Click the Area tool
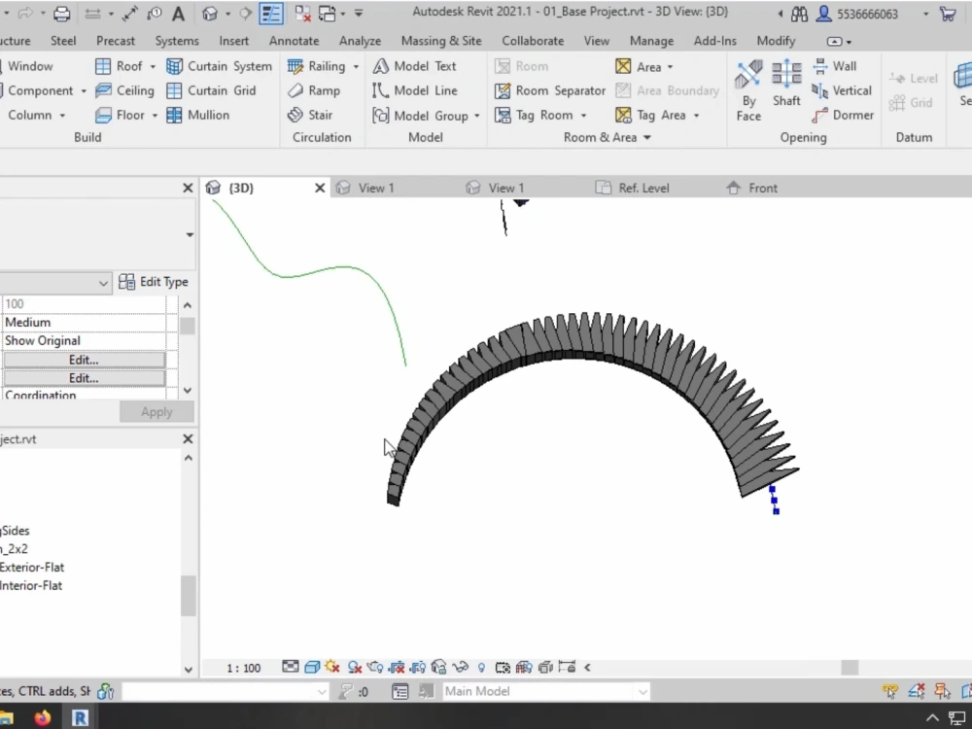Image resolution: width=972 pixels, height=729 pixels. pyautogui.click(x=639, y=66)
